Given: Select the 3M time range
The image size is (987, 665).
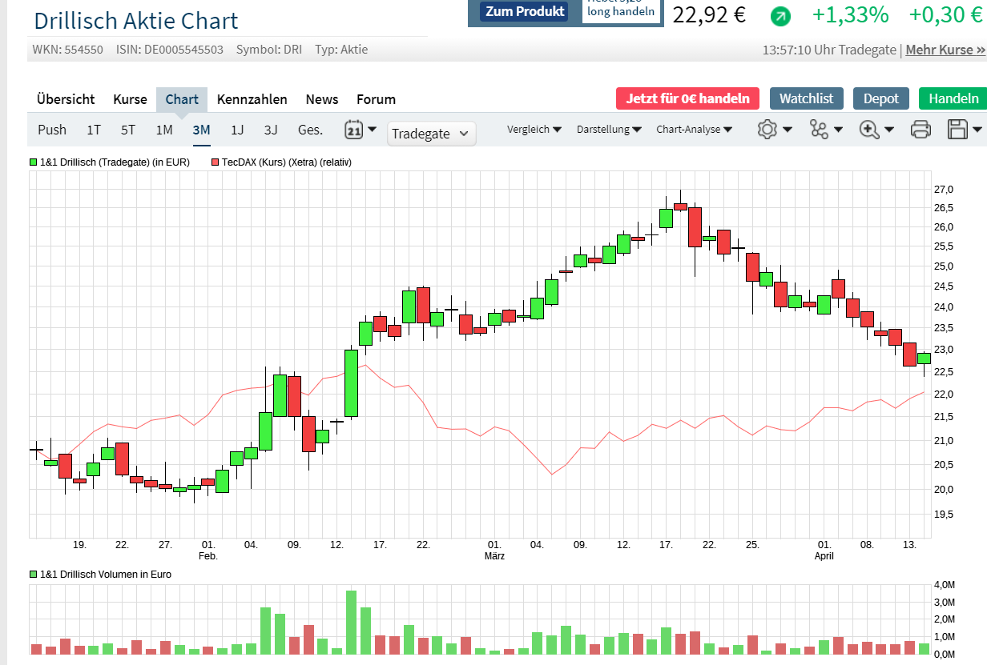Looking at the screenshot, I should point(201,130).
